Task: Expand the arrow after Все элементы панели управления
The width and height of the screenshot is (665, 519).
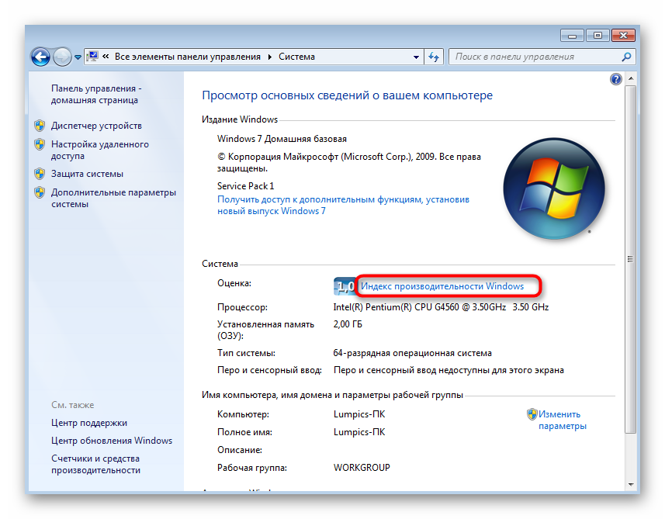Action: pos(270,57)
